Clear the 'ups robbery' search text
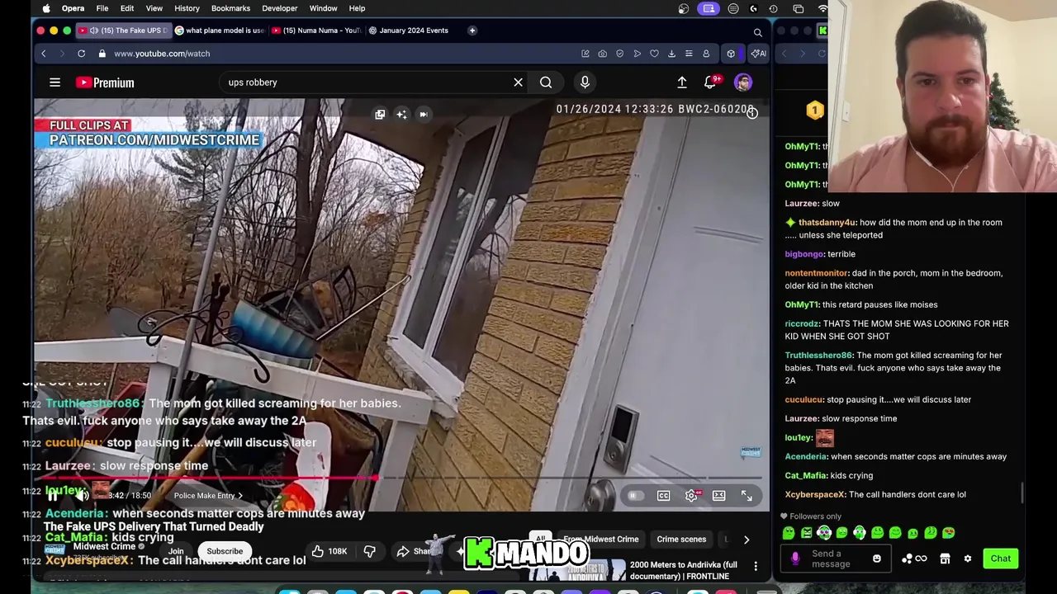 518,82
